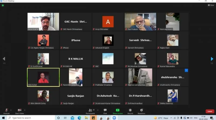Open the Windows Start menu

3,118
